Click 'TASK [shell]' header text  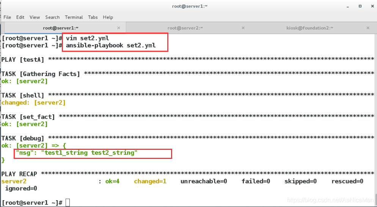click(23, 95)
